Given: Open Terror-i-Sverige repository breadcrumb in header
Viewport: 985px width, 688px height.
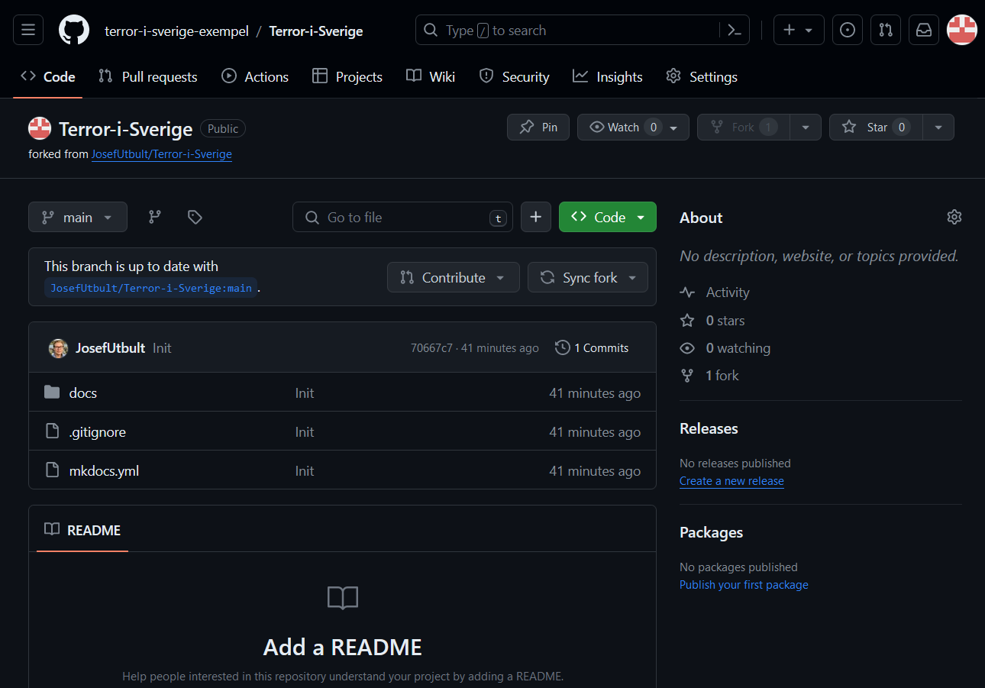Looking at the screenshot, I should tap(316, 31).
